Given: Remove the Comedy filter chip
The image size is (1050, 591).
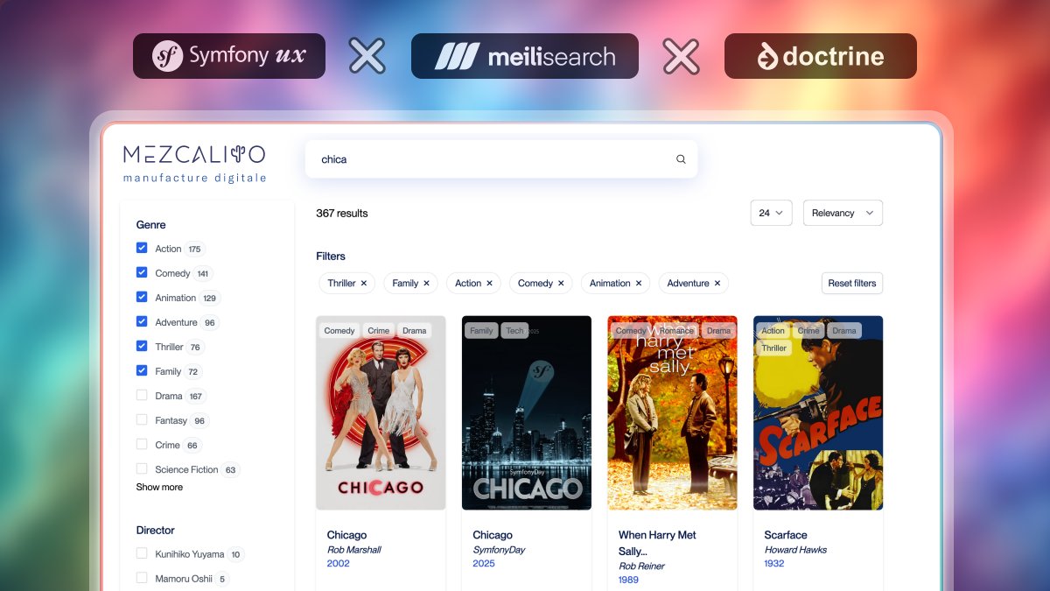Looking at the screenshot, I should click(x=562, y=283).
